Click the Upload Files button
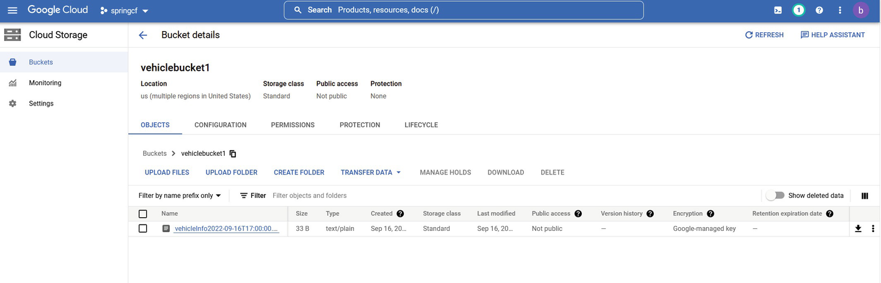The width and height of the screenshot is (881, 283). (167, 173)
